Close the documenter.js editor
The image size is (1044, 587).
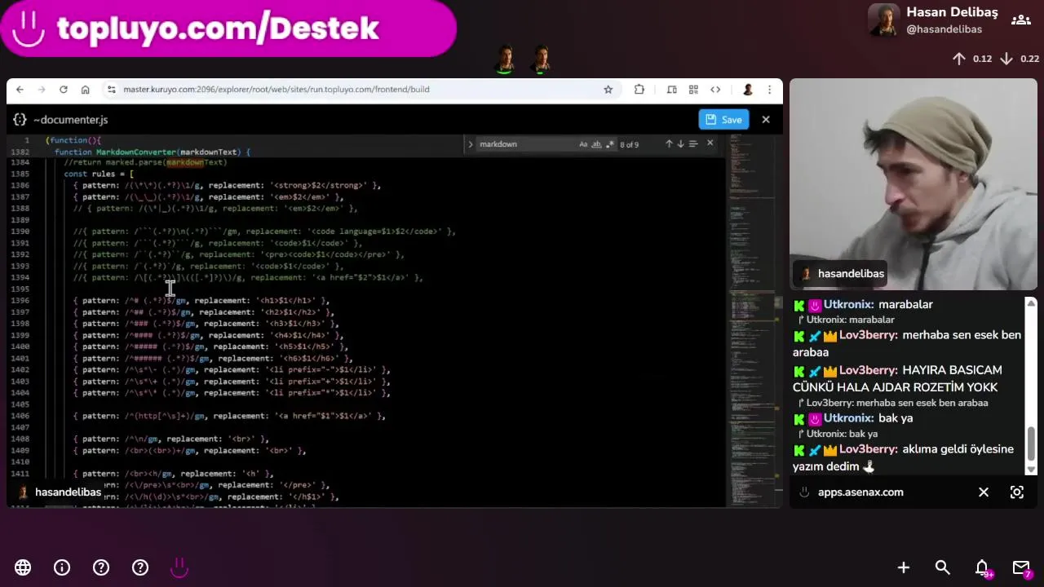tap(765, 119)
